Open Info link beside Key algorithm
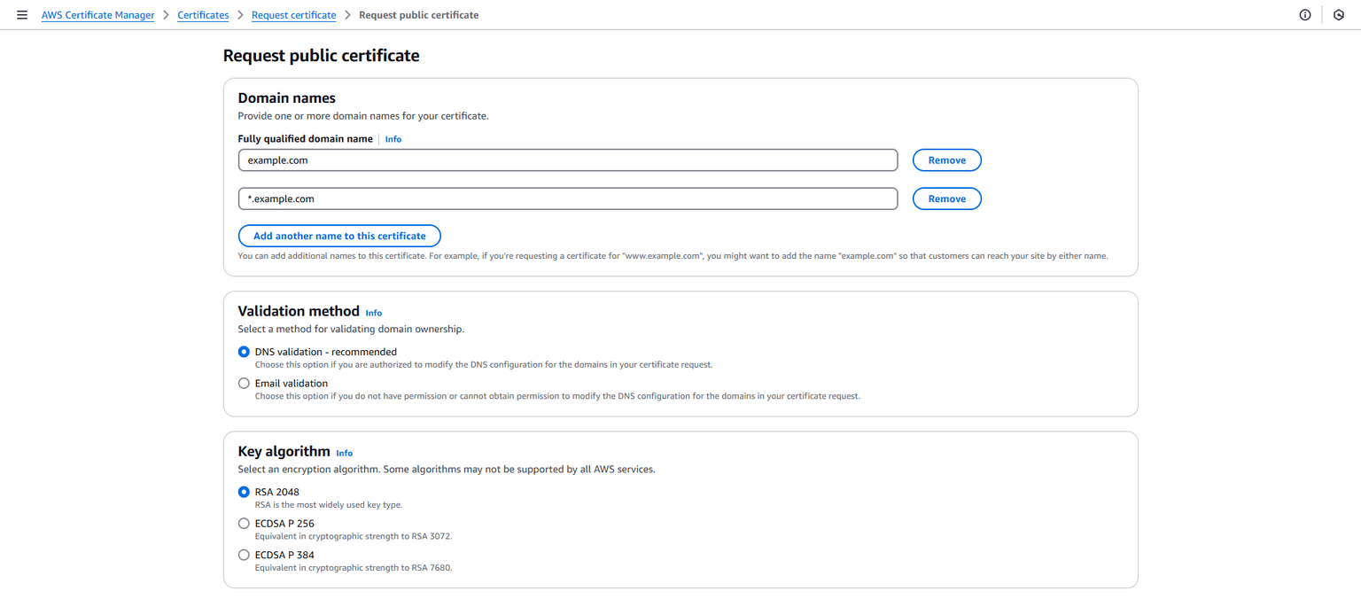The height and width of the screenshot is (599, 1361). click(x=344, y=453)
